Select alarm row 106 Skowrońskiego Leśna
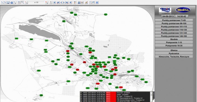Image resolution: width=197 pixels, height=102 pixels. pyautogui.click(x=115, y=100)
